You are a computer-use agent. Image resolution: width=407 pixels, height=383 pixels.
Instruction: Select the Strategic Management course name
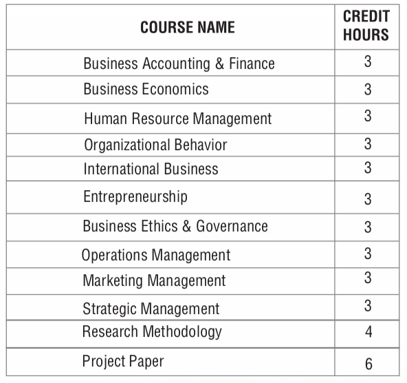(x=151, y=309)
